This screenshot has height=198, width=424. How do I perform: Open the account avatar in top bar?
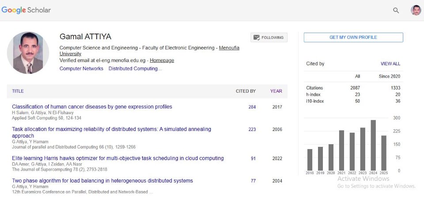tap(416, 10)
